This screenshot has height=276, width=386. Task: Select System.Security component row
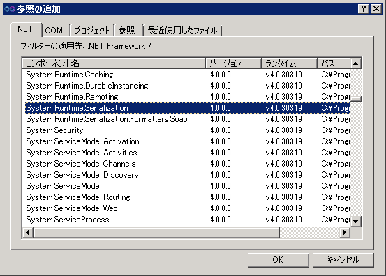188,130
